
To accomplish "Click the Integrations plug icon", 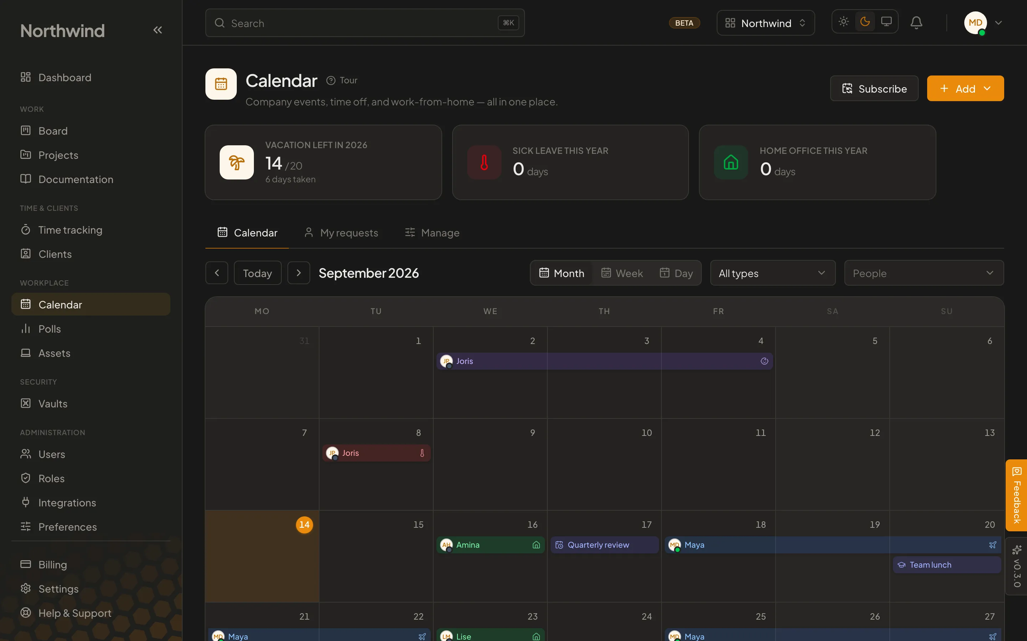I will pos(26,502).
